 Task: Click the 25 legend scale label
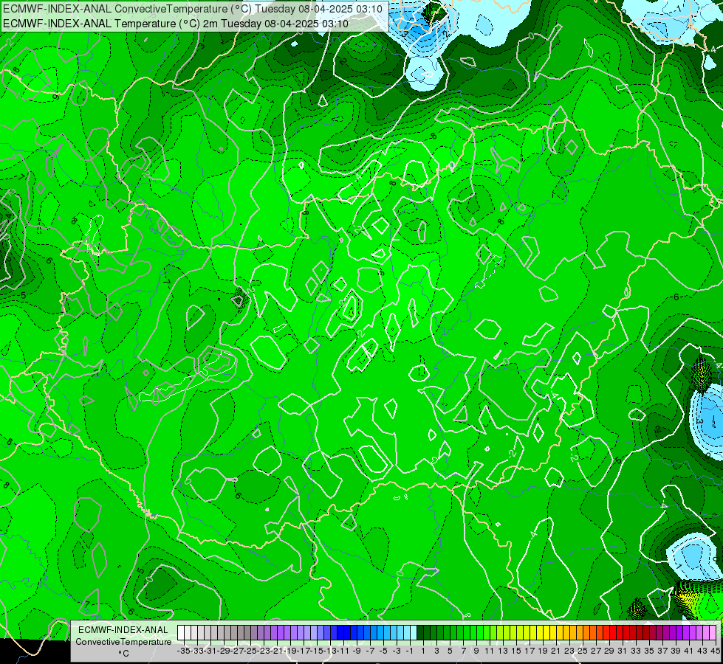583,651
